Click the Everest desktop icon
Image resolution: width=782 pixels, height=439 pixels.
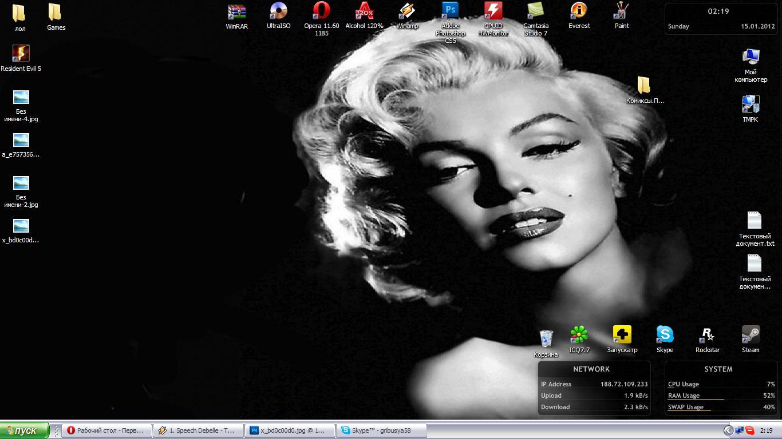579,11
